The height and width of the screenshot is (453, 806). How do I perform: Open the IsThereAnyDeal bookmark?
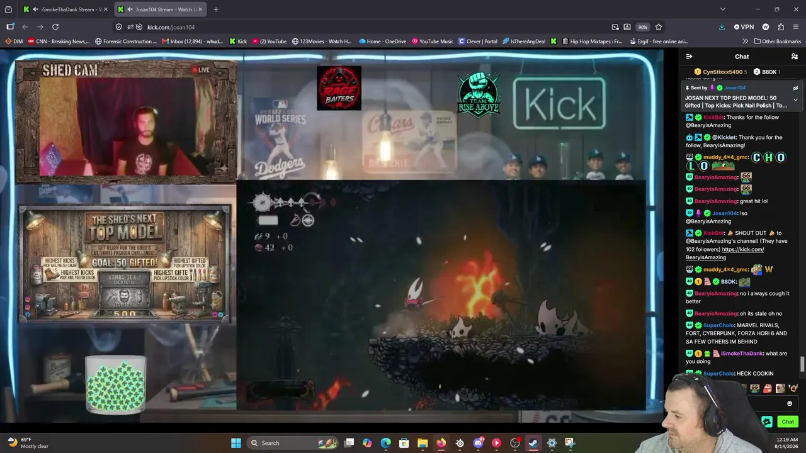pos(524,42)
